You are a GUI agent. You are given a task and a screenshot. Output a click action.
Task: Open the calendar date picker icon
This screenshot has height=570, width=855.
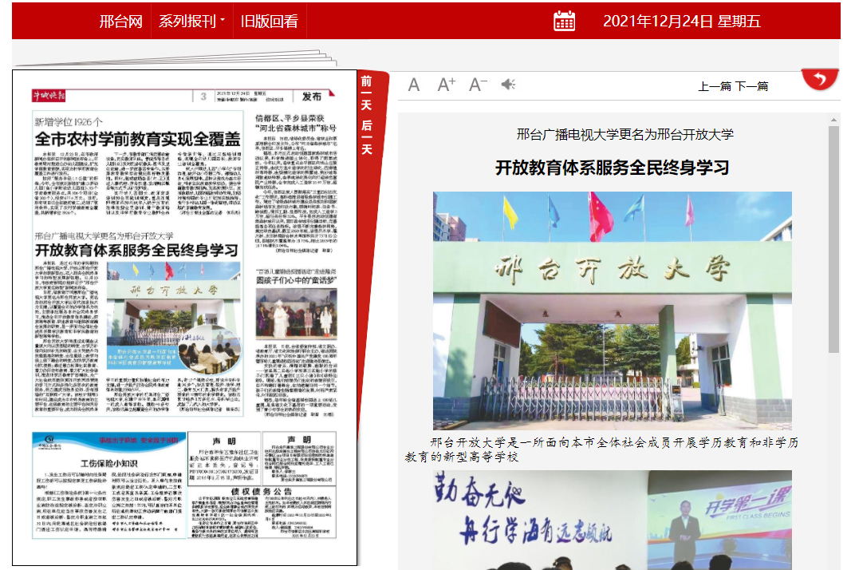click(x=564, y=21)
